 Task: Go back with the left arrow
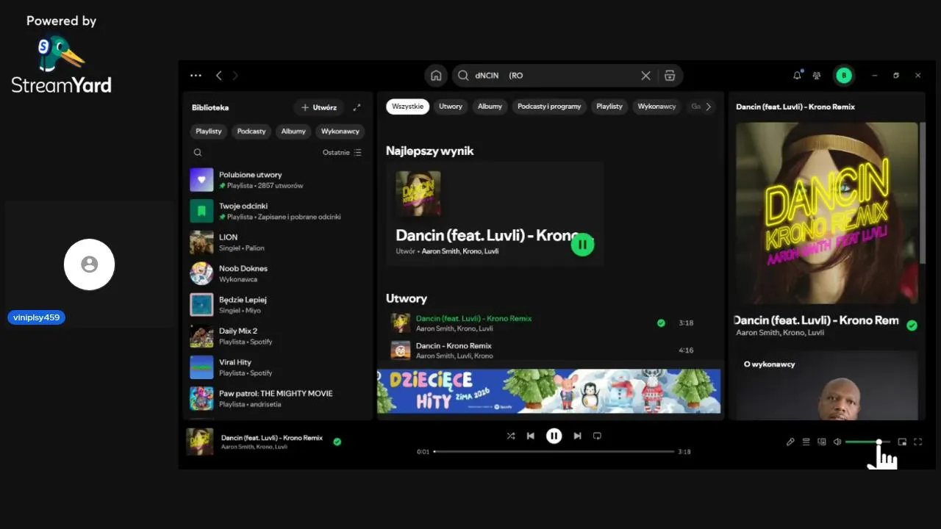pyautogui.click(x=218, y=75)
